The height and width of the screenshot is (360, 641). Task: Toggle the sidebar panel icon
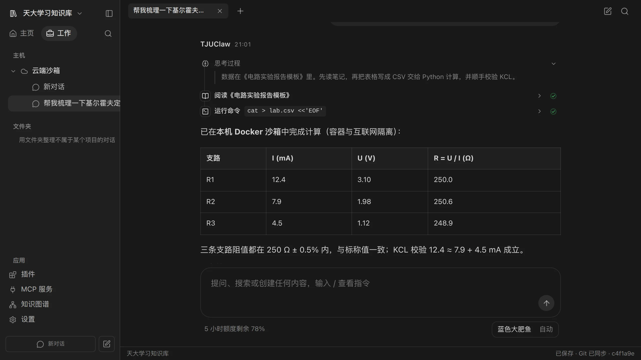coord(109,13)
